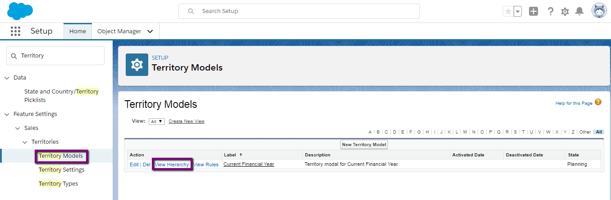The height and width of the screenshot is (200, 611).
Task: Open the user profile avatar
Action: point(599,11)
